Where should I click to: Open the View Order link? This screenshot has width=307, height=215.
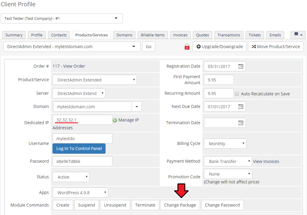pyautogui.click(x=74, y=66)
